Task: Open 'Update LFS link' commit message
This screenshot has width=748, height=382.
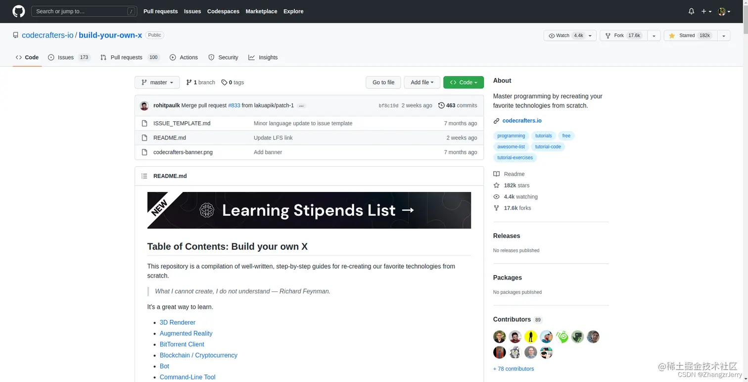Action: pos(273,138)
